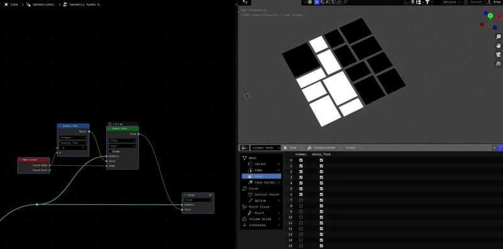Open the Viewer Node source dropdown in the spreadsheet

pyautogui.click(x=265, y=148)
